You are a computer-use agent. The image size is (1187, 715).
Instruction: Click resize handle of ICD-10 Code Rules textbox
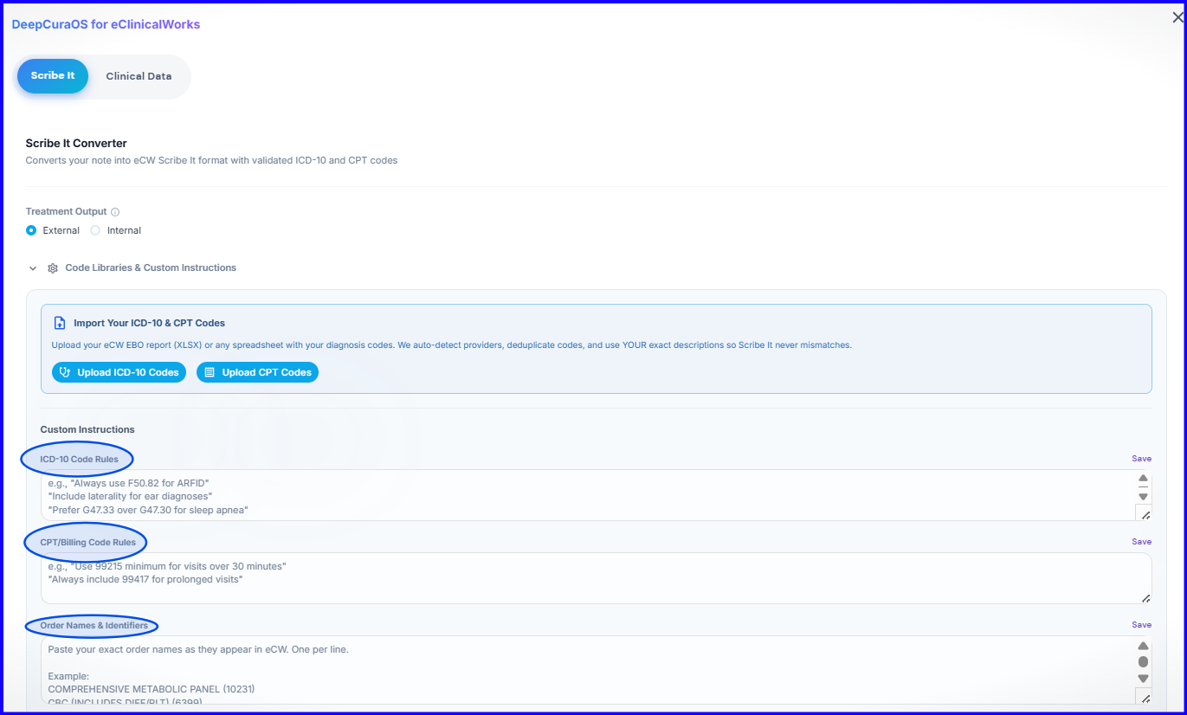point(1144,513)
